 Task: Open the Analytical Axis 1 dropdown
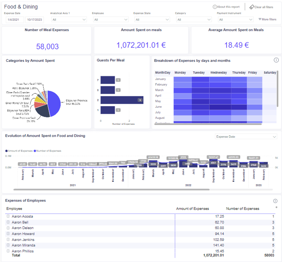(x=68, y=20)
